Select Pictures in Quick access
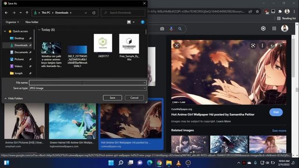This screenshot has width=299, height=168. (x=19, y=59)
